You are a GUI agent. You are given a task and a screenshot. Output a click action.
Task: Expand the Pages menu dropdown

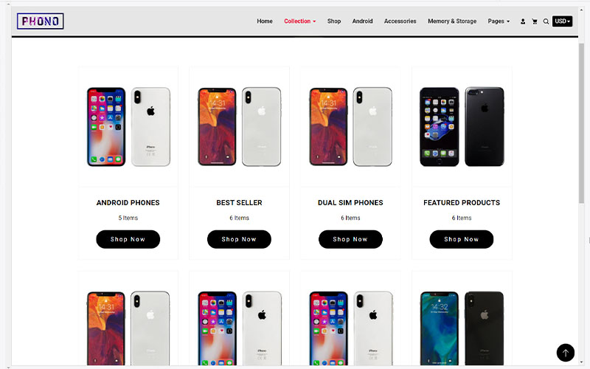click(499, 21)
